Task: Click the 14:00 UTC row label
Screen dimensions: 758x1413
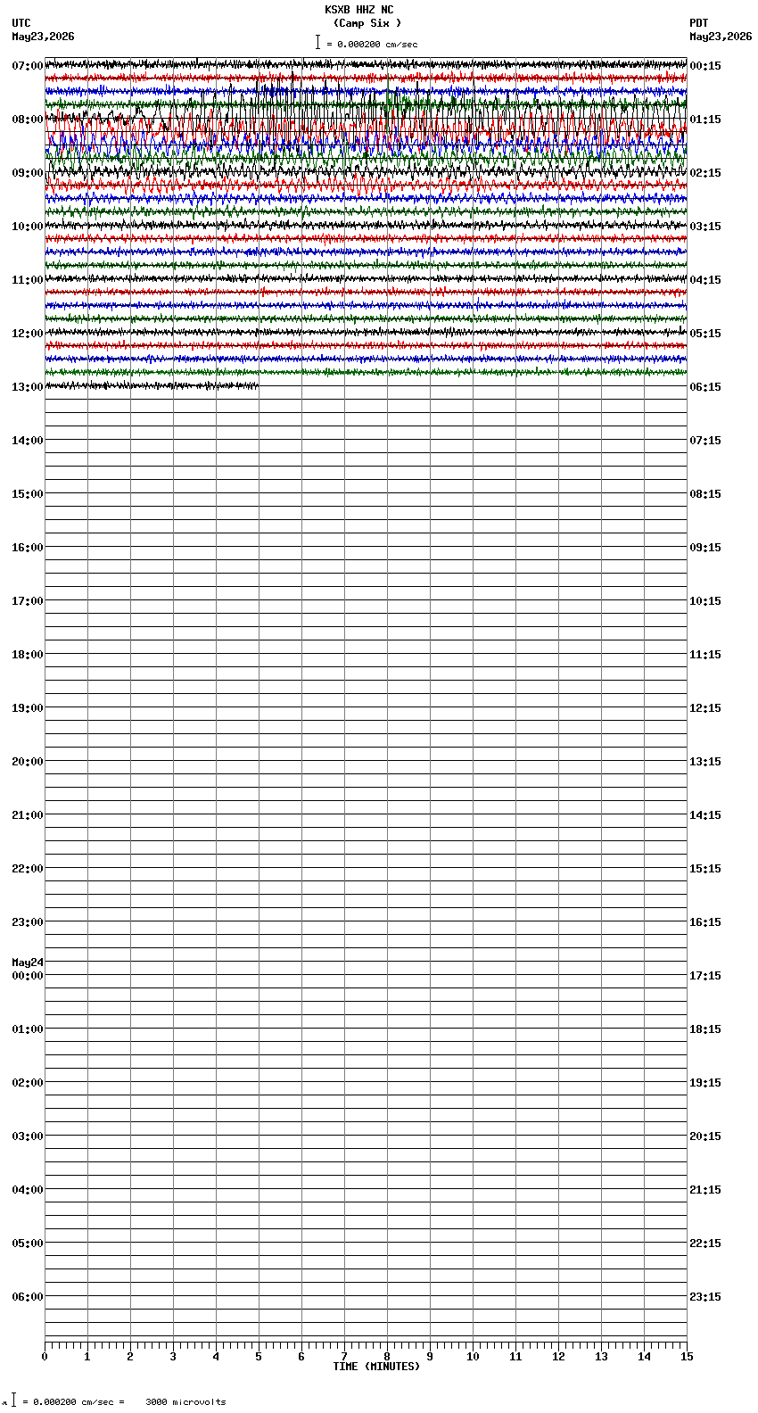Action: pyautogui.click(x=28, y=441)
